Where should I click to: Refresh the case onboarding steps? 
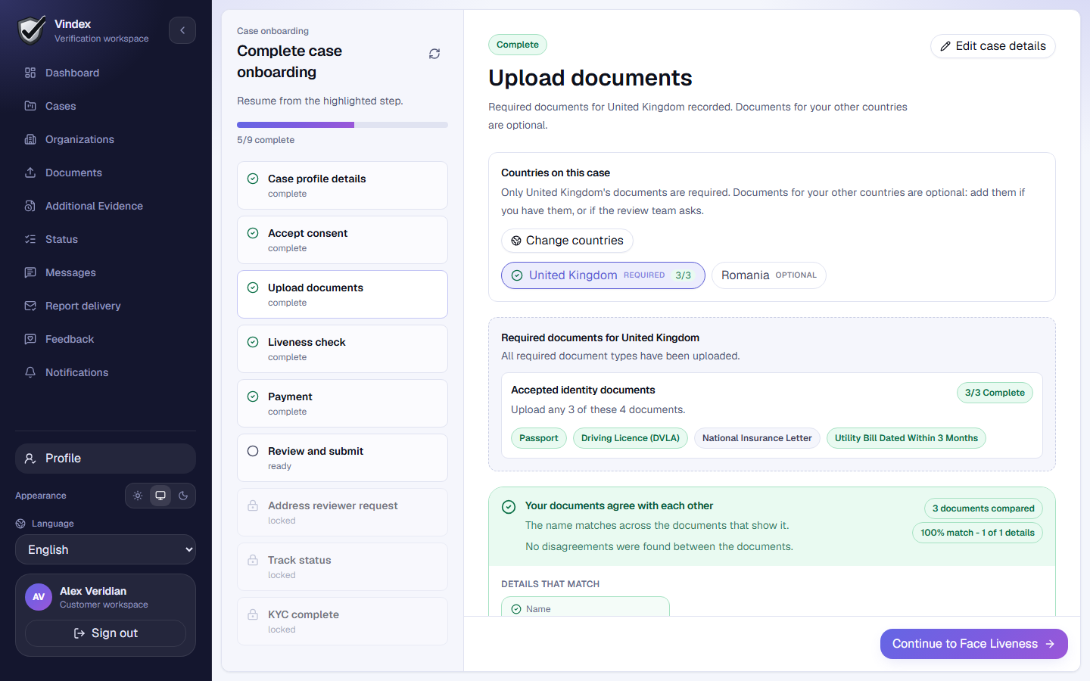[434, 54]
